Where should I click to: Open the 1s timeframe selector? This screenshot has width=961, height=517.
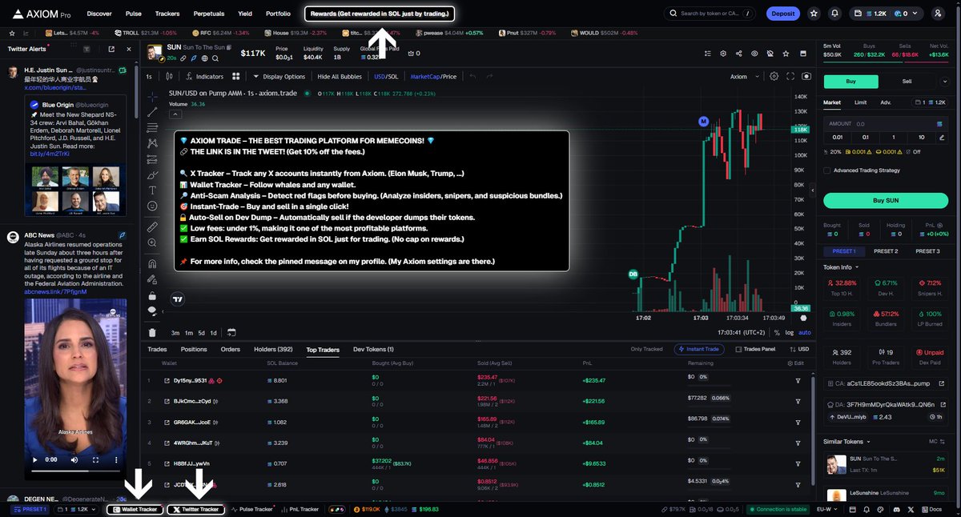click(x=149, y=77)
